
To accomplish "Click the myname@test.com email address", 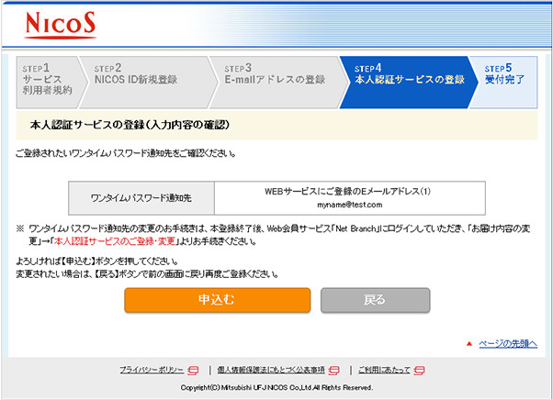I will [x=348, y=205].
